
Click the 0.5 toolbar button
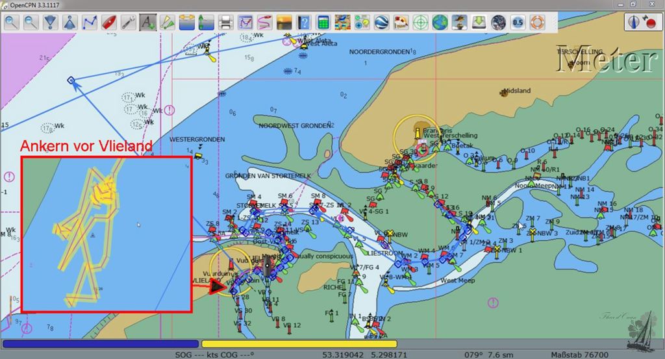[518, 22]
